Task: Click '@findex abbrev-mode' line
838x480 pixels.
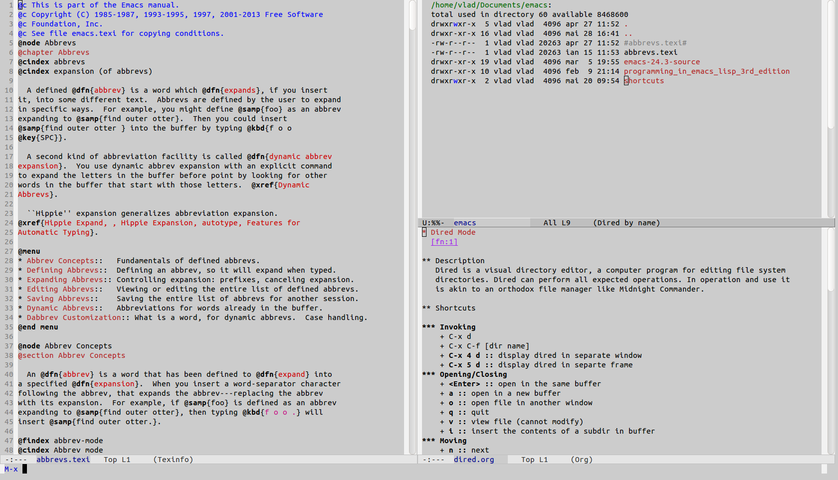Action: click(x=60, y=441)
